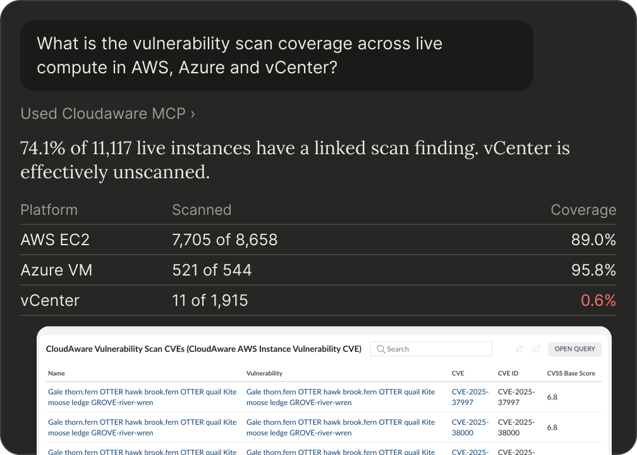The width and height of the screenshot is (637, 455).
Task: Open the CVE-2025-37997 link in the CVE column
Action: click(x=470, y=397)
